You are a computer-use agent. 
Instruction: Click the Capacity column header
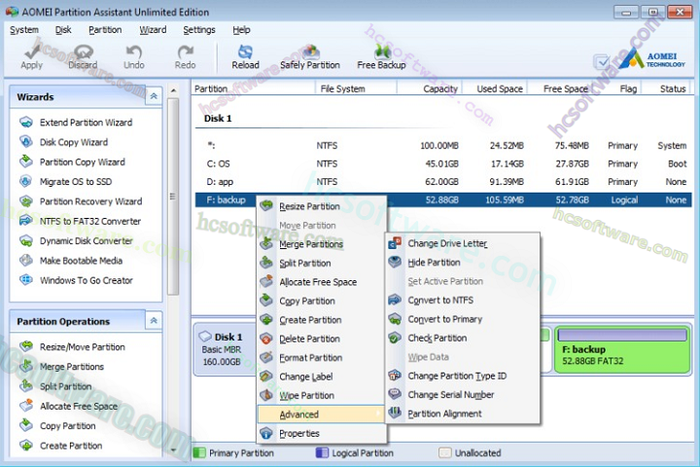[x=429, y=89]
